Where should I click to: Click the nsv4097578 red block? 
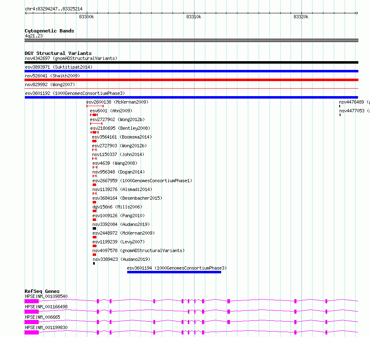pyautogui.click(x=94, y=255)
